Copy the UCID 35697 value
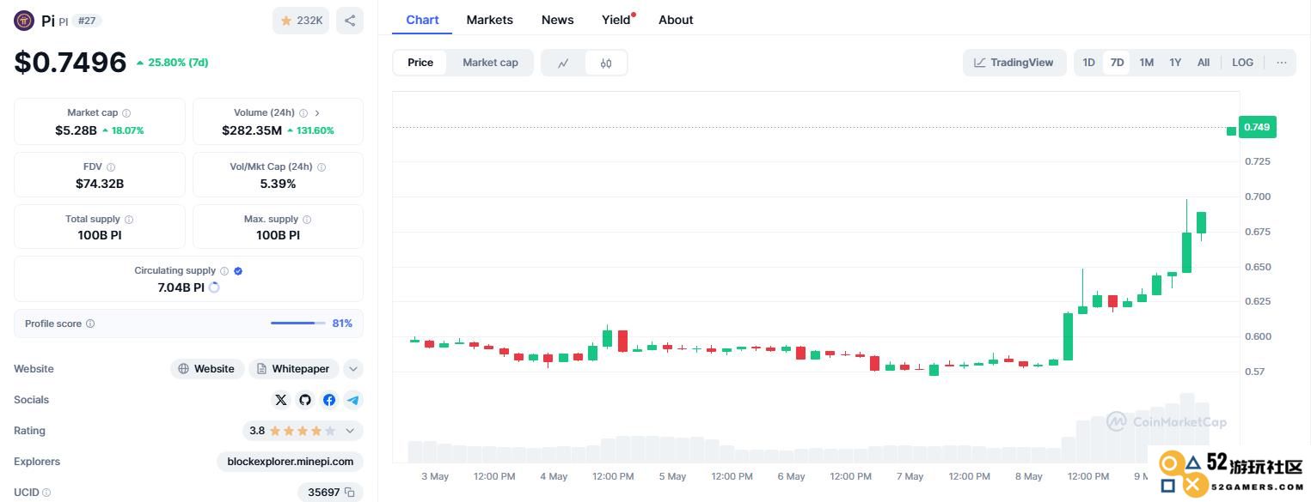Image resolution: width=1311 pixels, height=502 pixels. (x=350, y=493)
